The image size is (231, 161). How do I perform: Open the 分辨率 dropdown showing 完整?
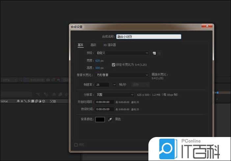(115, 95)
